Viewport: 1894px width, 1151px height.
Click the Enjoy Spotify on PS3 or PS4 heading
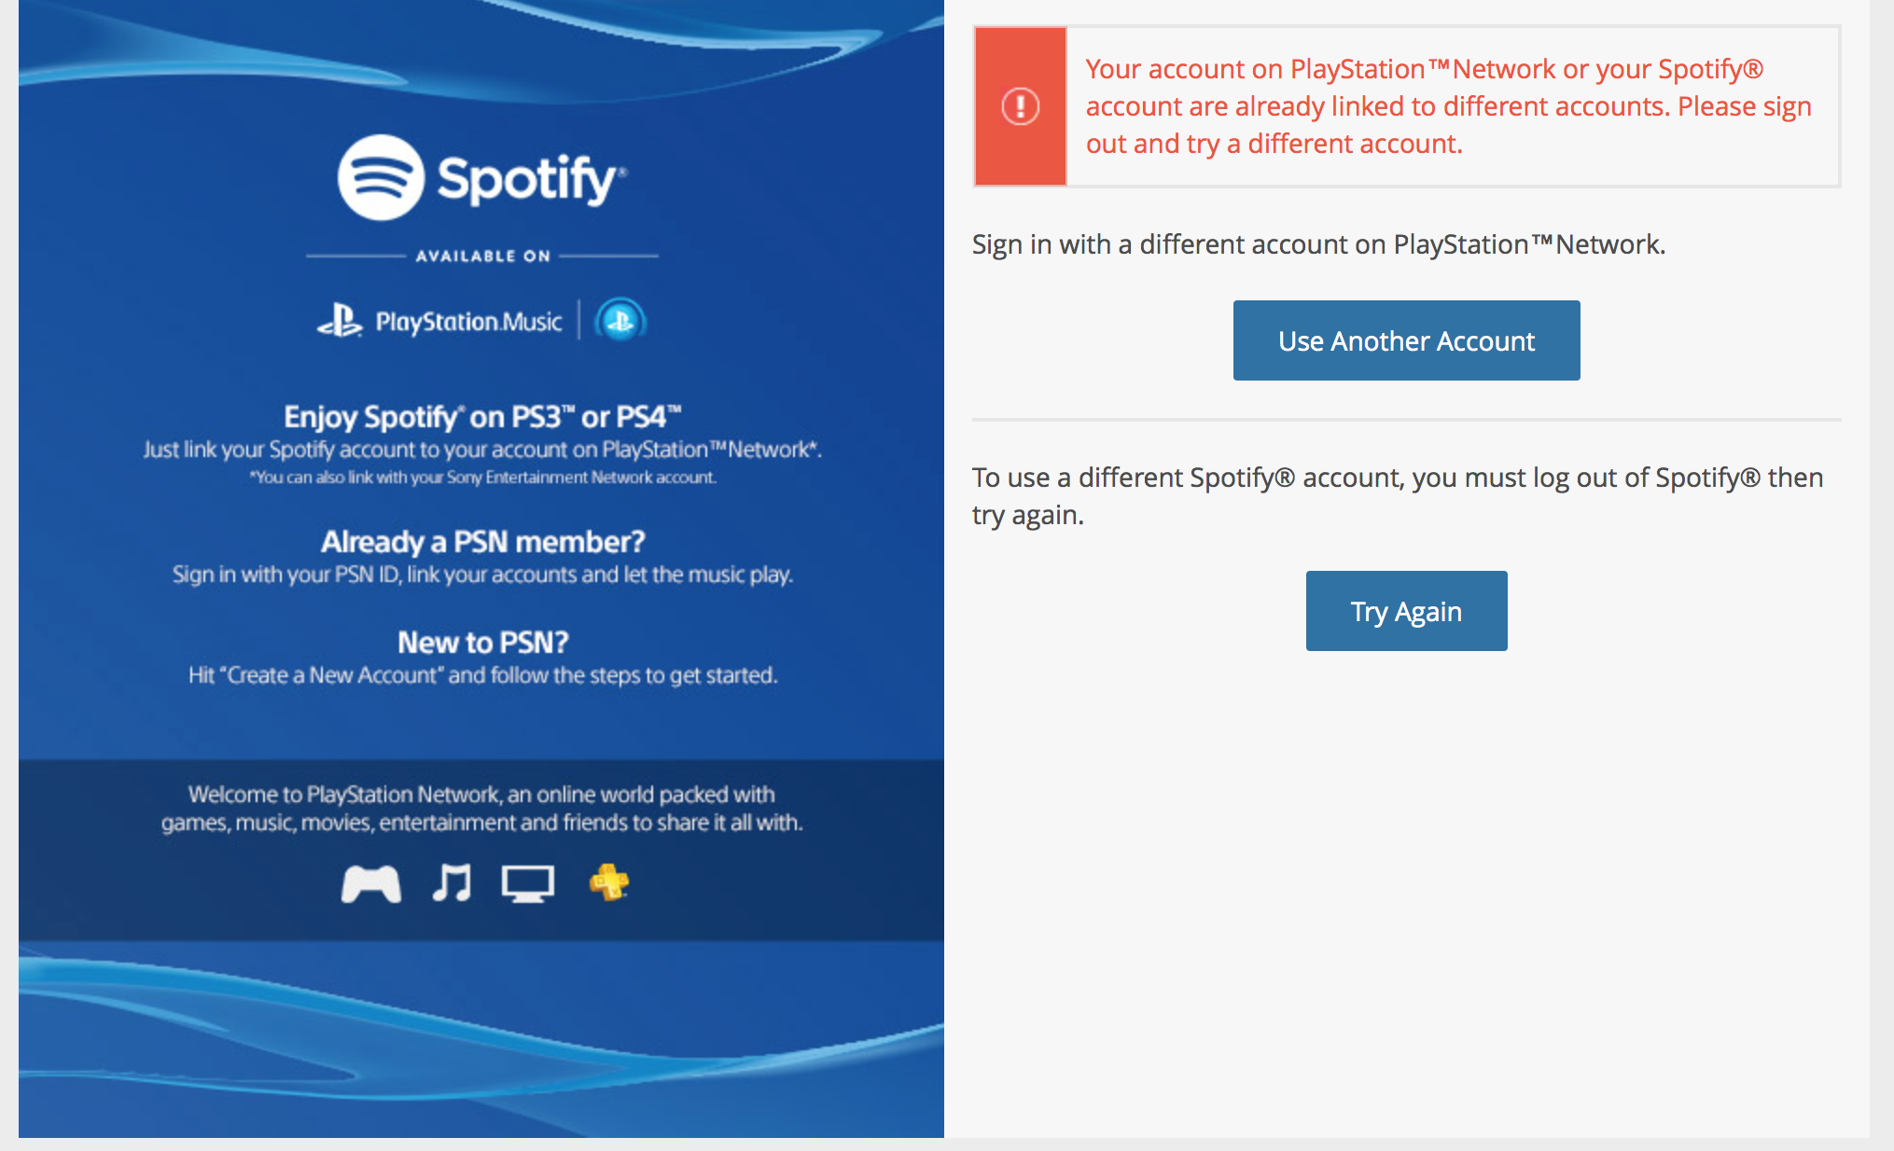click(x=482, y=416)
